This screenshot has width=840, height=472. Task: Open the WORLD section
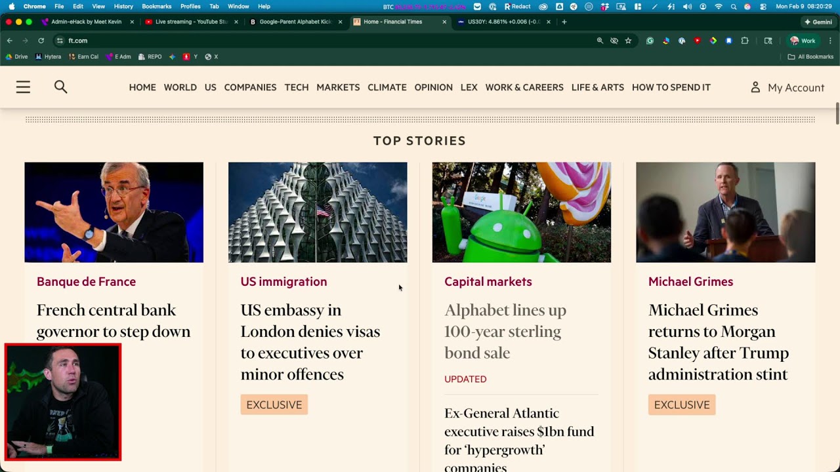pos(180,87)
